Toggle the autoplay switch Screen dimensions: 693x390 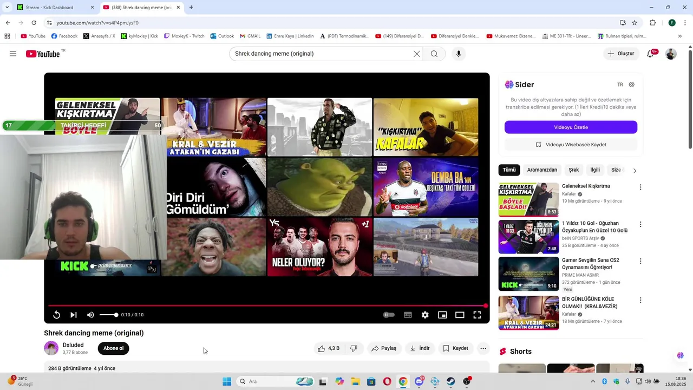[389, 315]
